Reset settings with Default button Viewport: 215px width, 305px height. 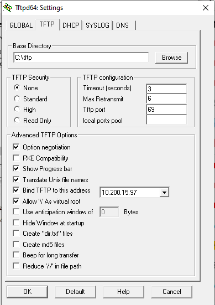pos(75,292)
